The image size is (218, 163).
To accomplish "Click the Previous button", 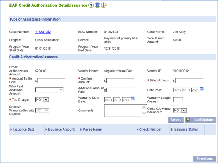I will point(204,158).
